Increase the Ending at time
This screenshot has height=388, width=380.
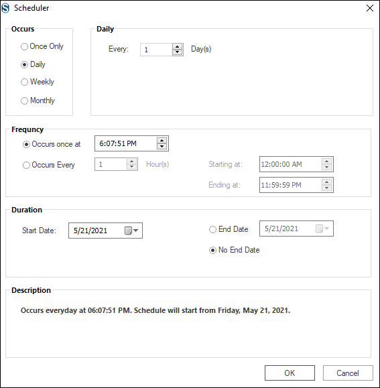point(326,182)
